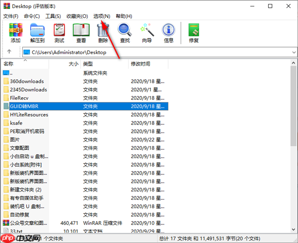Click the 查看 (View) book icon
The height and width of the screenshot is (243, 298).
[81, 30]
